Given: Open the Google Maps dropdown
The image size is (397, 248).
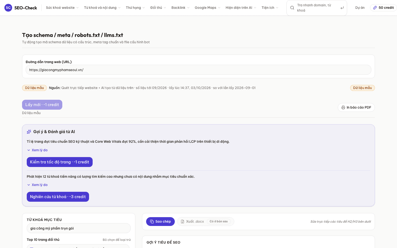Looking at the screenshot, I should (x=208, y=8).
